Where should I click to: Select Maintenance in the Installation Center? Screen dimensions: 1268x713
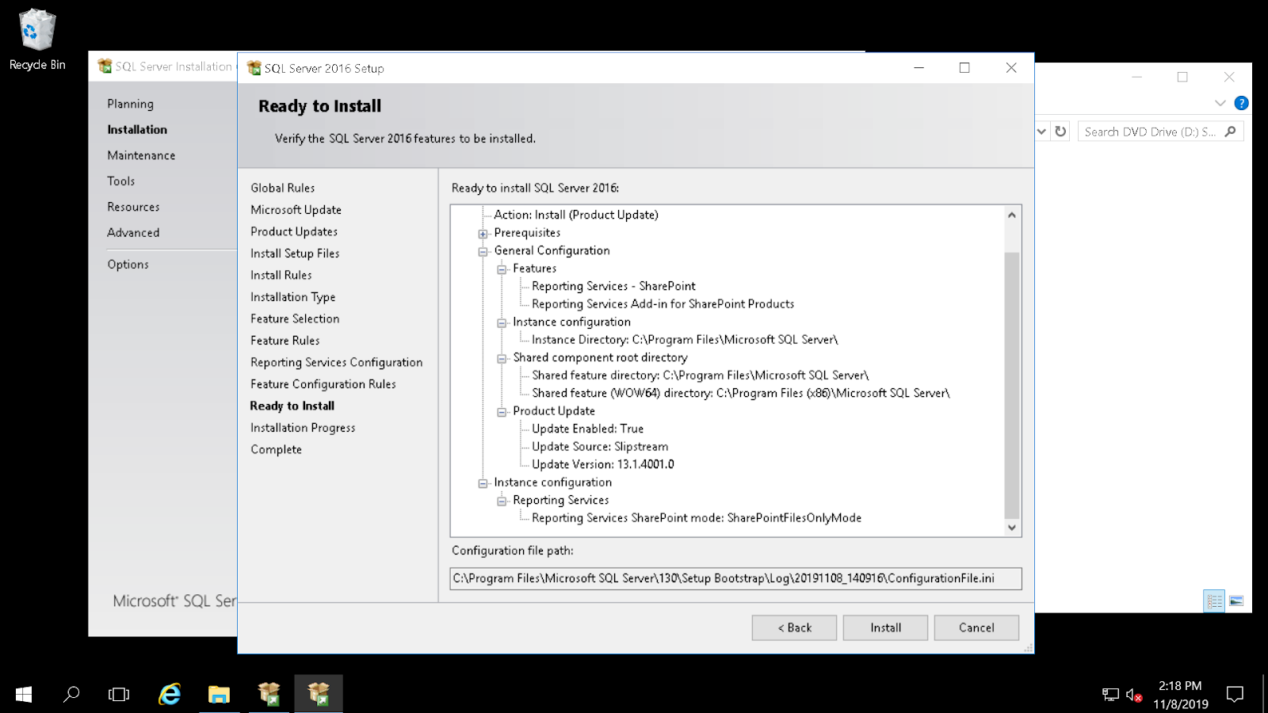pos(141,155)
